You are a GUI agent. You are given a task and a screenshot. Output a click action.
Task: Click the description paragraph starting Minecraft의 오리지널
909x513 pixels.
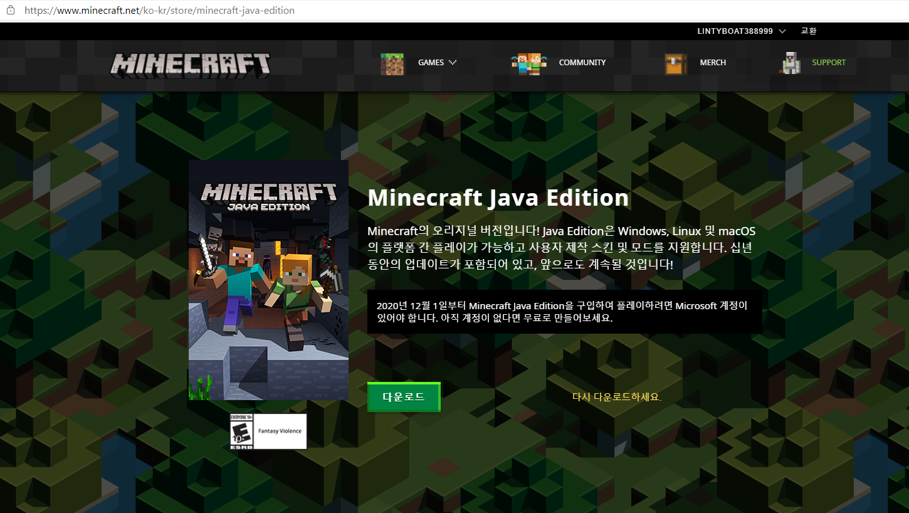coord(562,248)
